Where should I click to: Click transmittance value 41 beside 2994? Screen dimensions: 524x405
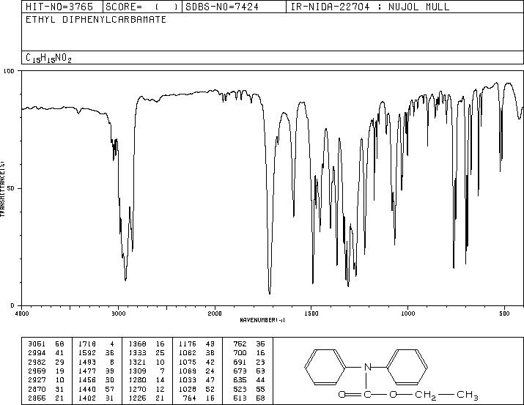click(59, 353)
